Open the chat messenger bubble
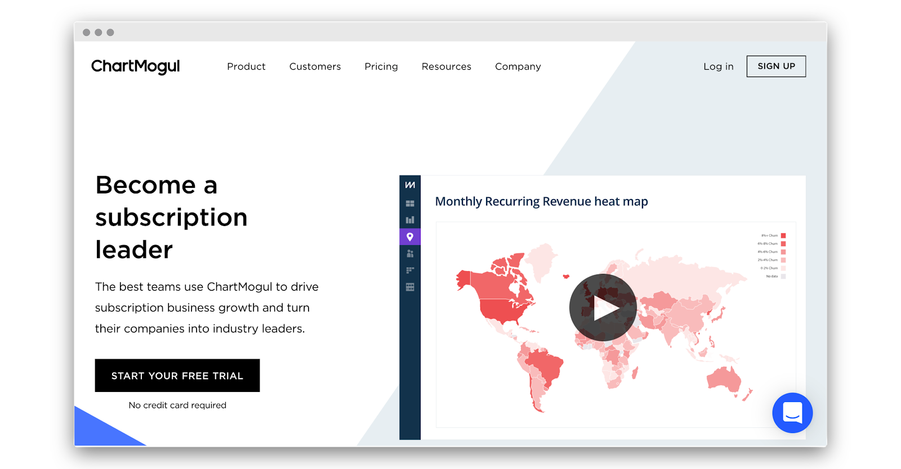Viewport: 901px width, 469px height. pyautogui.click(x=792, y=413)
